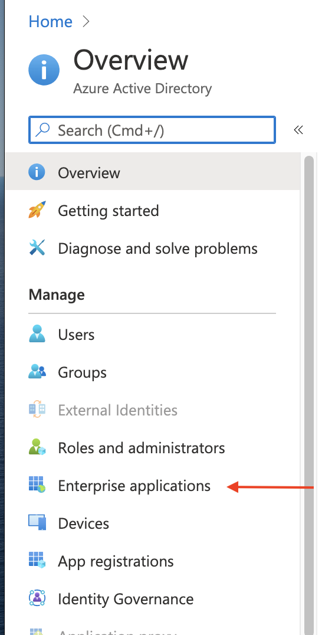The image size is (335, 635).
Task: Collapse the sidebar with double chevron
Action: (298, 130)
